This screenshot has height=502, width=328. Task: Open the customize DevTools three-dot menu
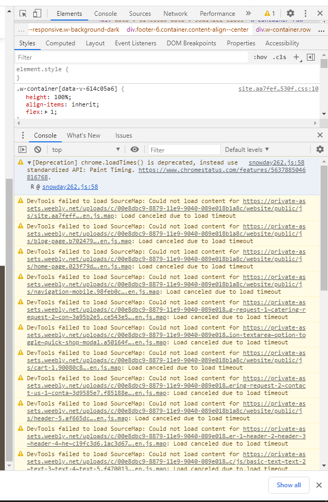pos(305,13)
